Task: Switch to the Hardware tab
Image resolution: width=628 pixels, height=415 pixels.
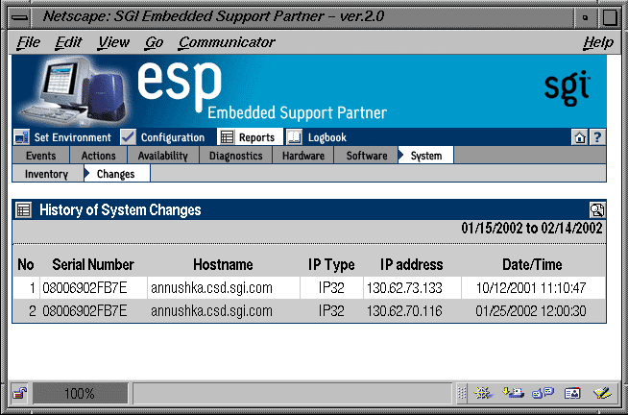Action: click(303, 156)
